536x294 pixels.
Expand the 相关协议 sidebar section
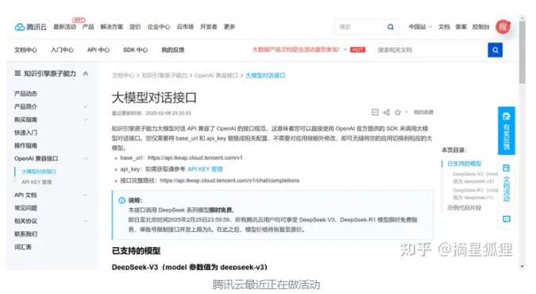click(x=86, y=221)
